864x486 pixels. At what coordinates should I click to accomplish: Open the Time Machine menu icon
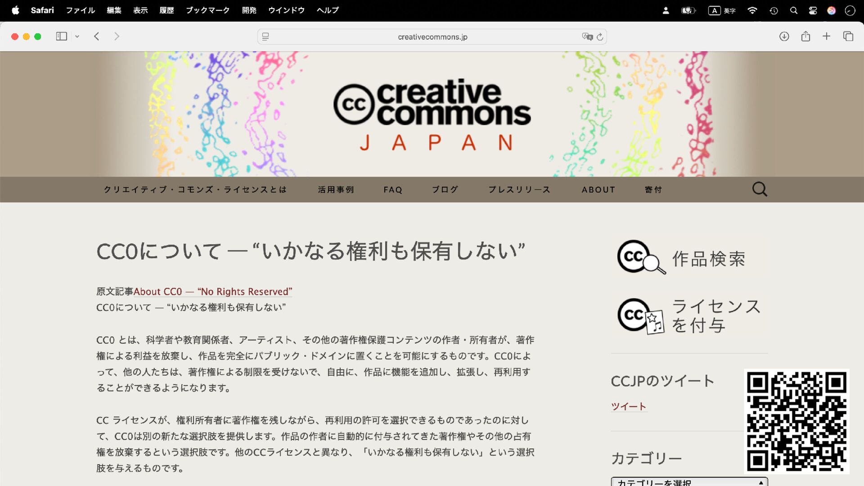774,10
